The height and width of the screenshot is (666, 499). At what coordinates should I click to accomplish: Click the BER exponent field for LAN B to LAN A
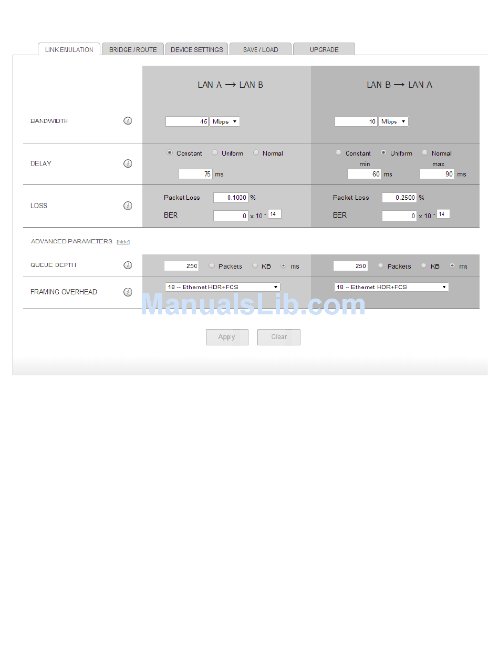(443, 214)
